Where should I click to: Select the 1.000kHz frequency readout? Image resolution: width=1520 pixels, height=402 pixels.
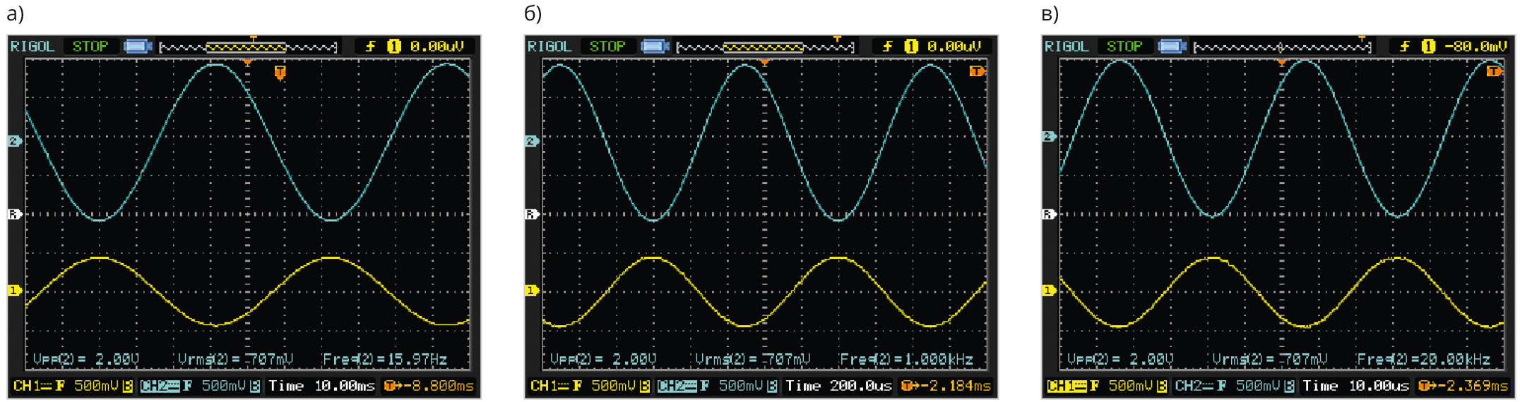pyautogui.click(x=906, y=360)
